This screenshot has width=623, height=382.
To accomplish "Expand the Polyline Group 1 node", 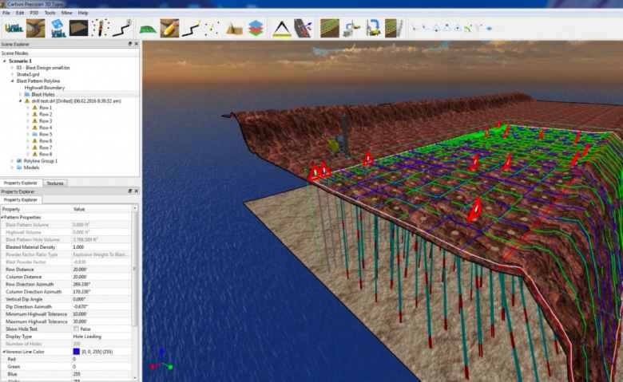I will (x=12, y=160).
